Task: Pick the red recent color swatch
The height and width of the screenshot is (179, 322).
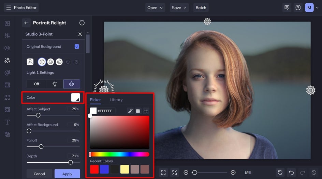Action: (94, 169)
